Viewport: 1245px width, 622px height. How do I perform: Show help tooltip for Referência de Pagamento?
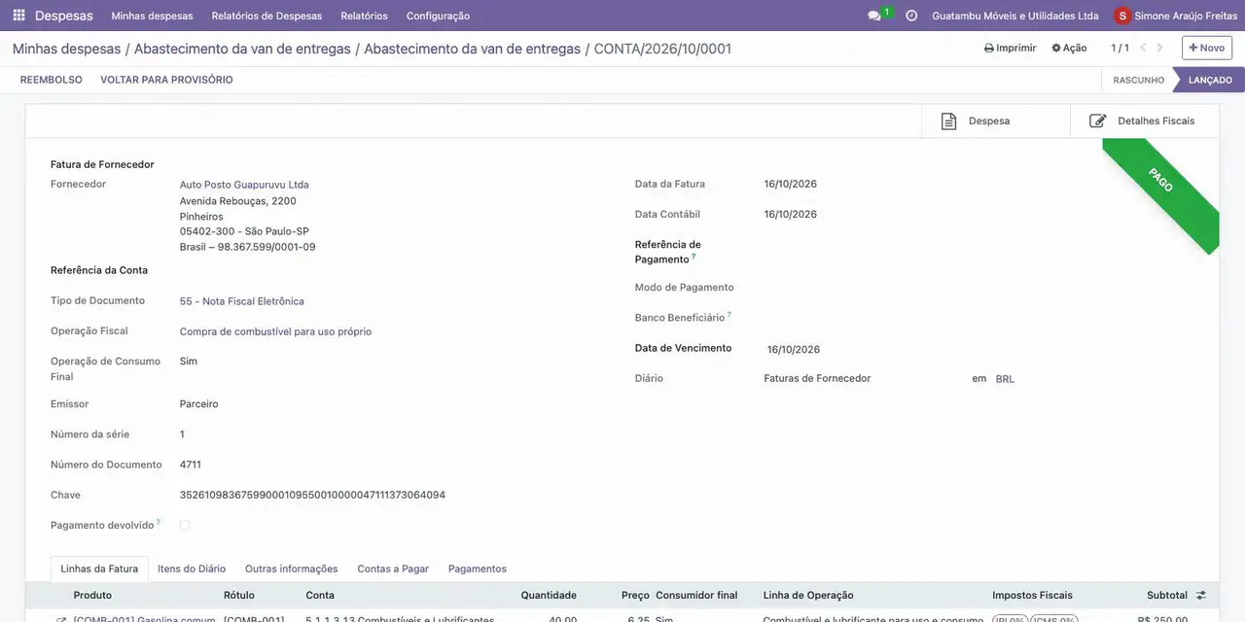(x=694, y=257)
